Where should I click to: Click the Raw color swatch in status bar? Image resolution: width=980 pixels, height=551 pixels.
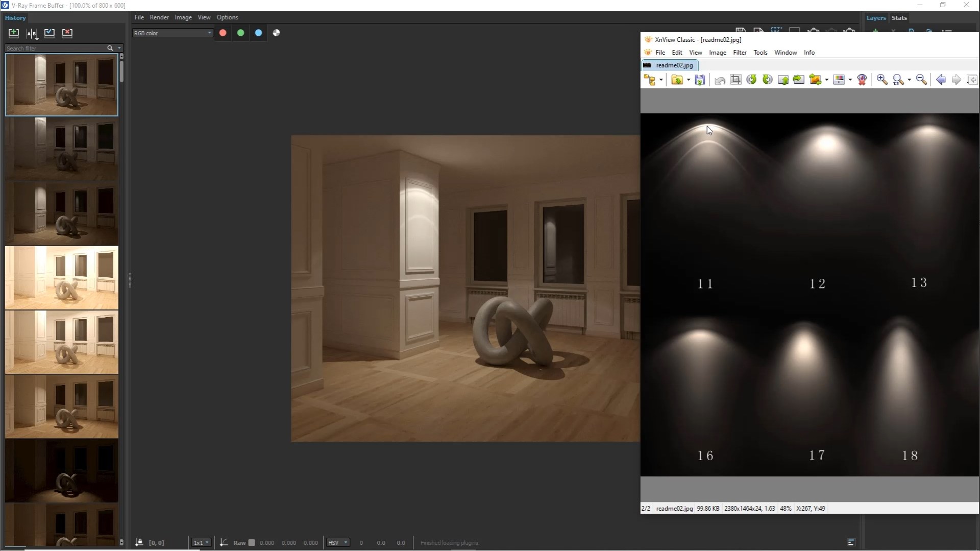tap(252, 542)
